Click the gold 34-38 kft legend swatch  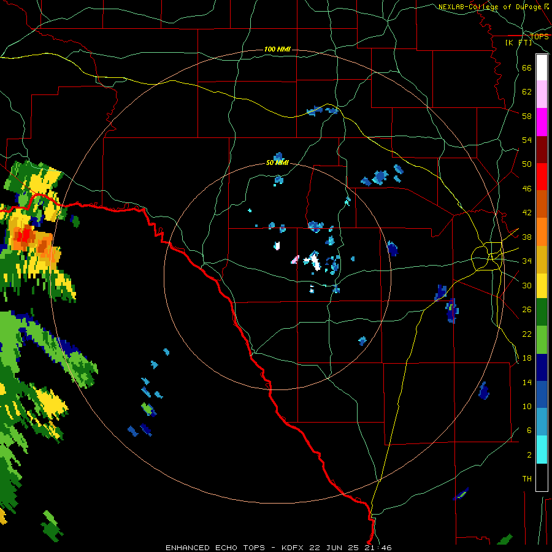click(x=542, y=259)
